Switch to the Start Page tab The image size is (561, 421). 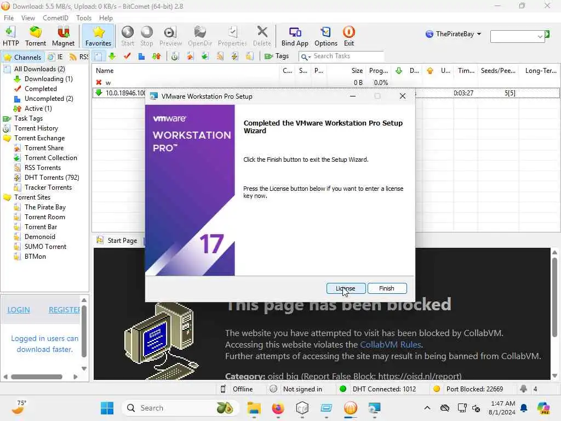[x=117, y=241]
